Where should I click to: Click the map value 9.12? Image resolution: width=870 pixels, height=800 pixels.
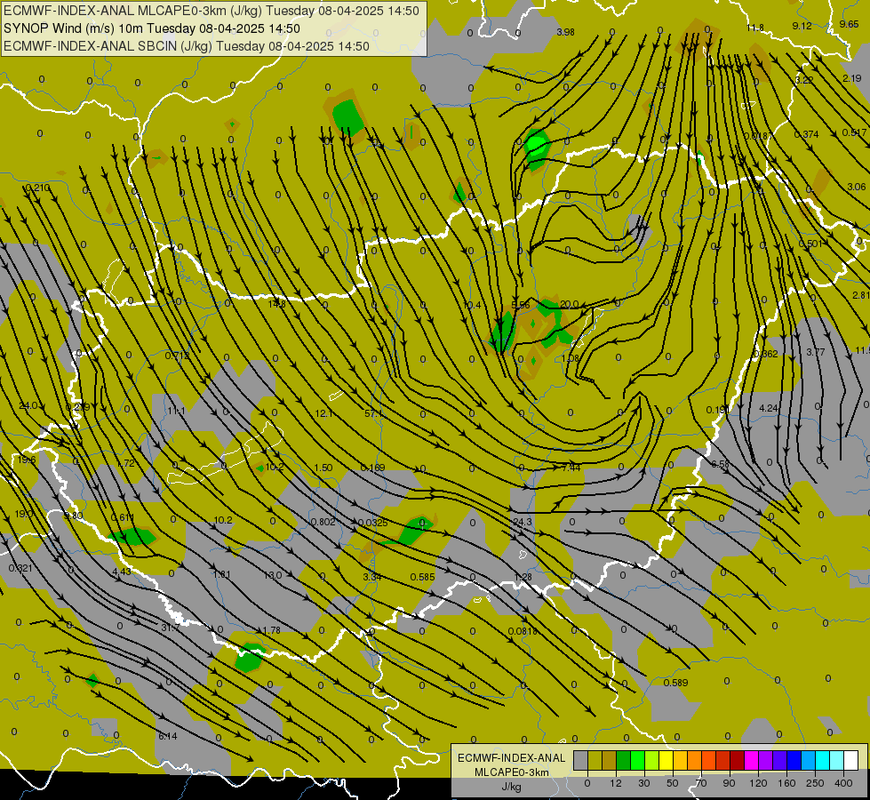coord(802,26)
